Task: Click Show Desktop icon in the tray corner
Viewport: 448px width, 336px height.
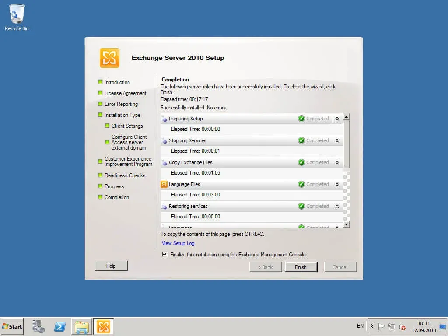Action: tap(443, 326)
